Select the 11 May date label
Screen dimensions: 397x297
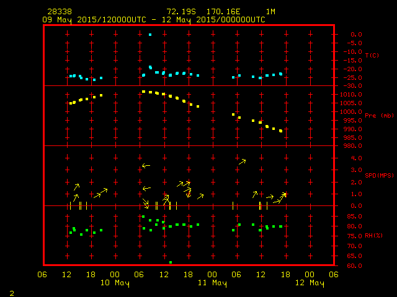[x=212, y=283]
